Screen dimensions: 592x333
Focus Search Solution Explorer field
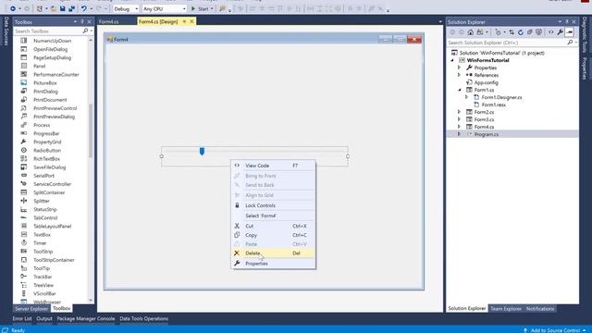click(x=508, y=43)
